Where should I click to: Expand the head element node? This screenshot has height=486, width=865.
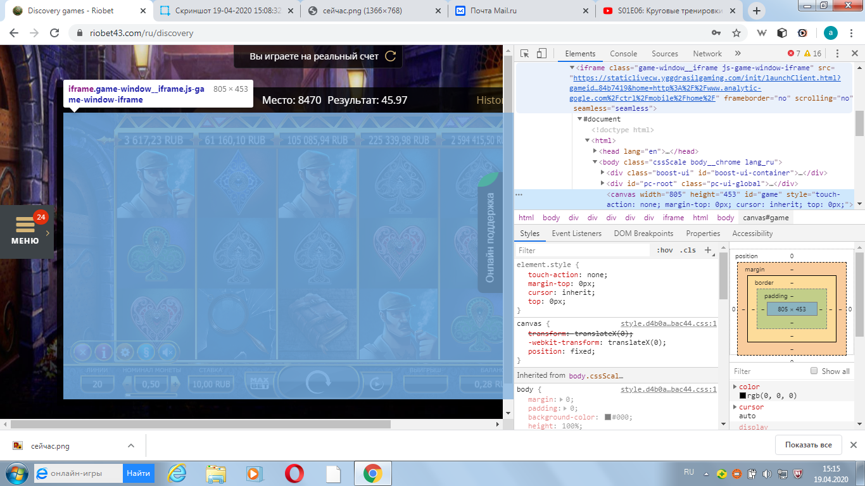coord(595,151)
